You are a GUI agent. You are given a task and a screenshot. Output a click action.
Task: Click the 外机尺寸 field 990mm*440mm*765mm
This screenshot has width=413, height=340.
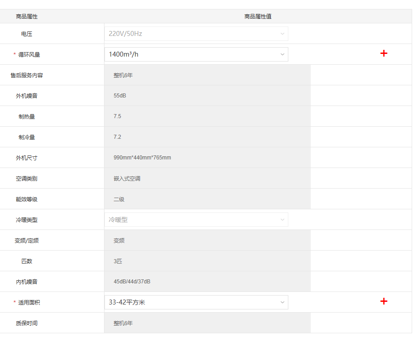pyautogui.click(x=207, y=158)
